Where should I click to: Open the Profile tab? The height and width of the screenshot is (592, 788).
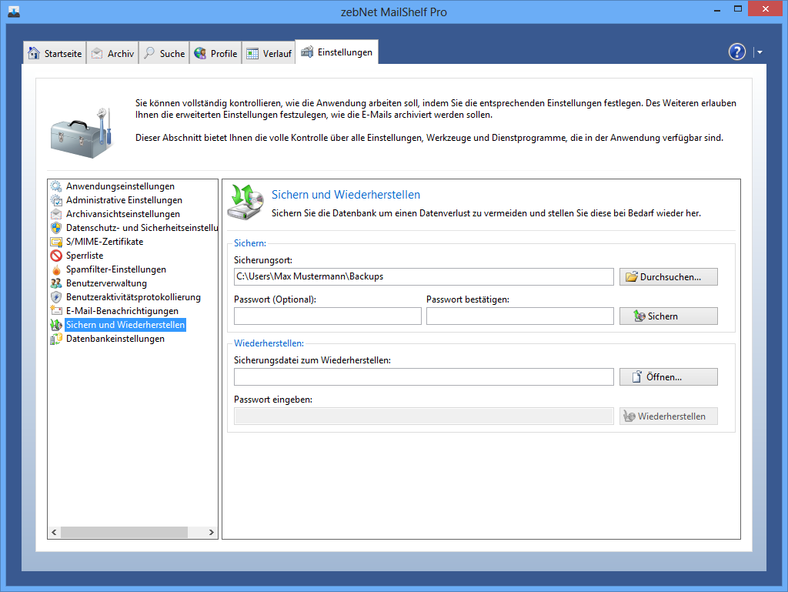point(215,53)
